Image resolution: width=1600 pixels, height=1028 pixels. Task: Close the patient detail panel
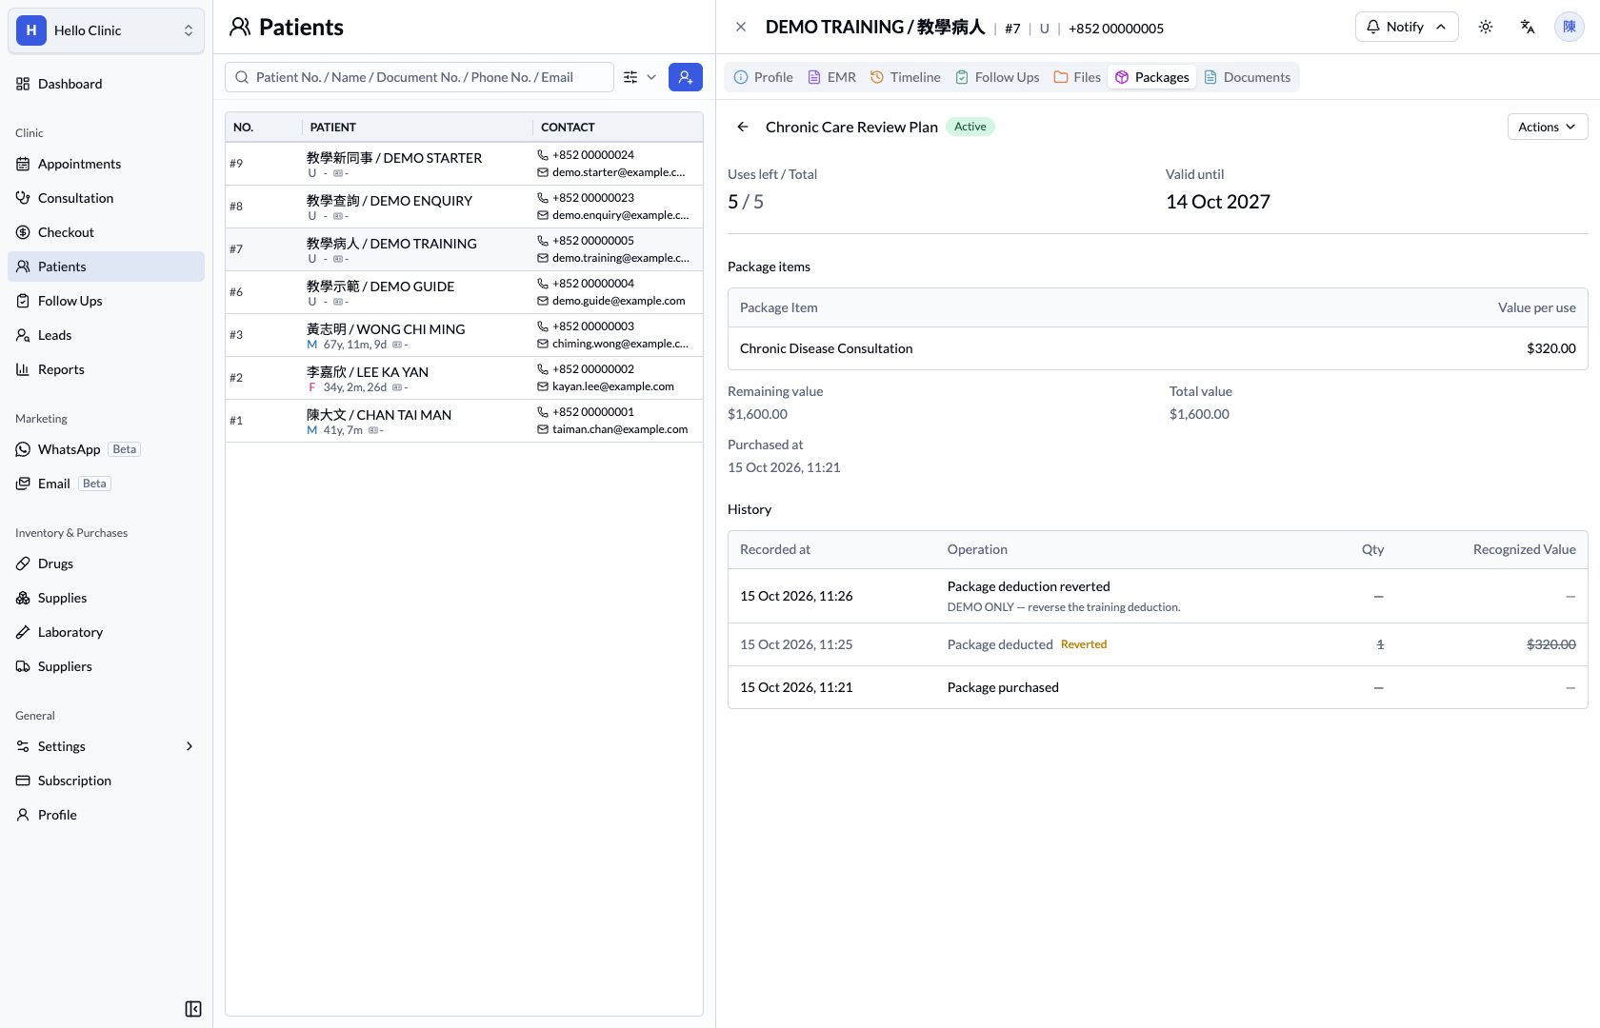(x=741, y=27)
